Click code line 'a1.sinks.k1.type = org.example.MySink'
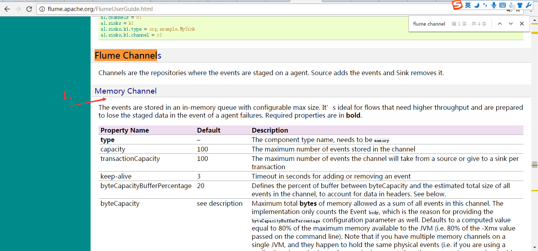This screenshot has height=251, width=538. [148, 29]
